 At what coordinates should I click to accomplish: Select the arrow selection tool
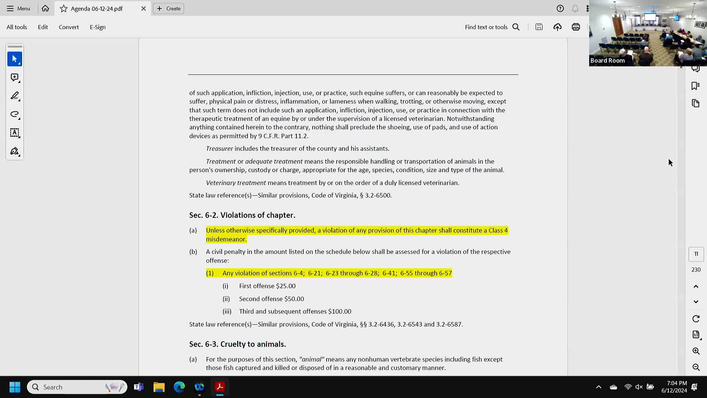(x=15, y=59)
